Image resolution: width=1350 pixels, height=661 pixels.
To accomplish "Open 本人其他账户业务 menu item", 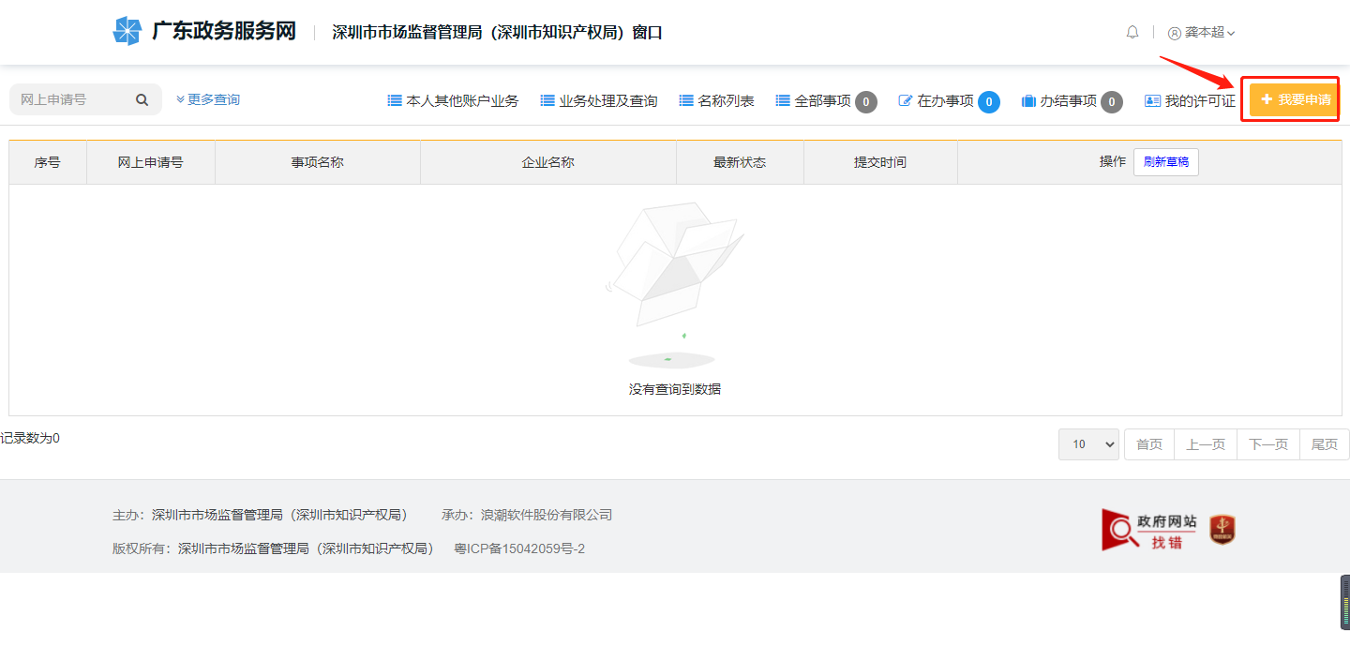I will tap(453, 101).
